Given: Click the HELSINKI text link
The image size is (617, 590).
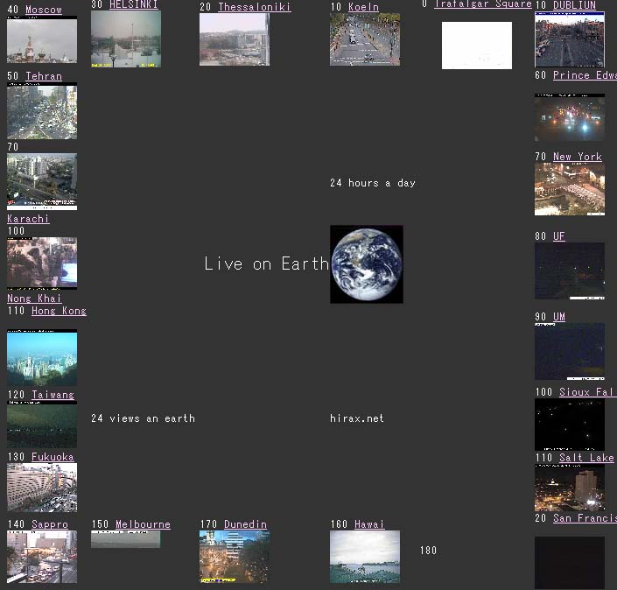Looking at the screenshot, I should coord(134,4).
